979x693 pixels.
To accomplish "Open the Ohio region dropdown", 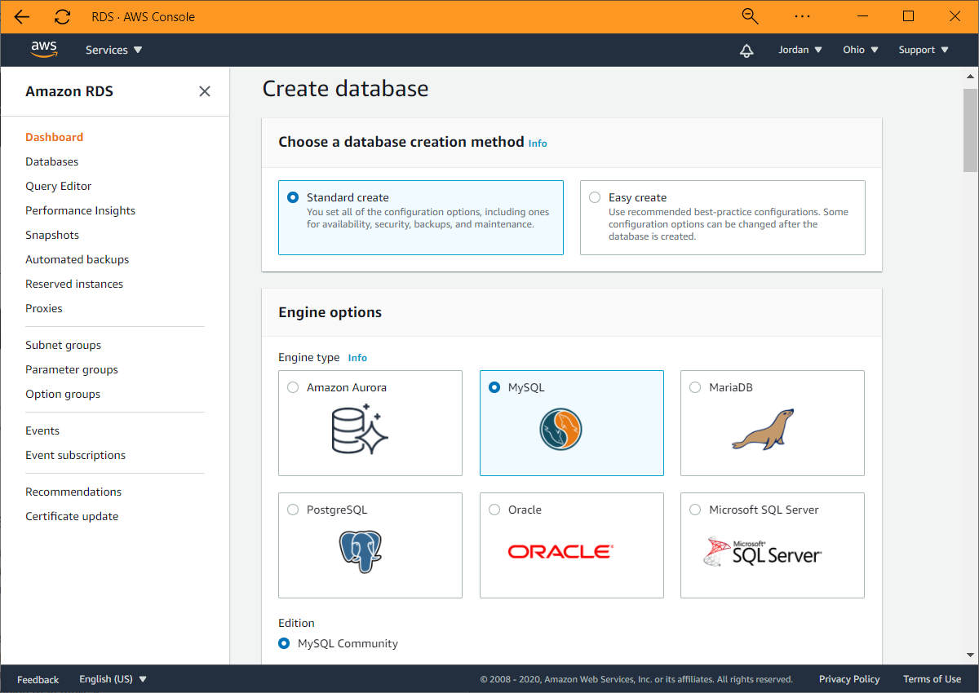I will [x=861, y=50].
